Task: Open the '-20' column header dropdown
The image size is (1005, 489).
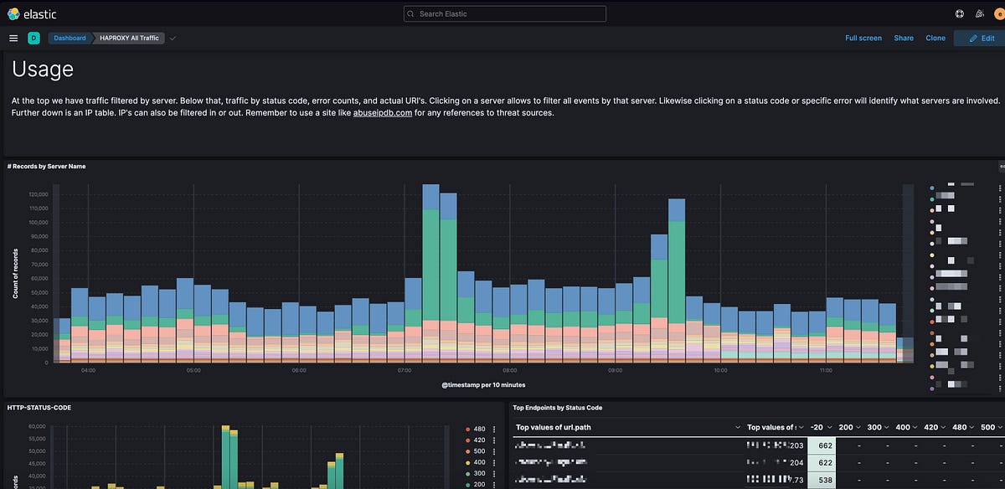Action: pyautogui.click(x=824, y=427)
